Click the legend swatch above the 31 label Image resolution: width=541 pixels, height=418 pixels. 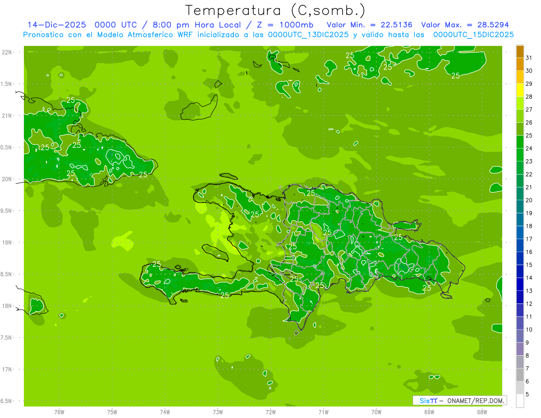pos(520,51)
